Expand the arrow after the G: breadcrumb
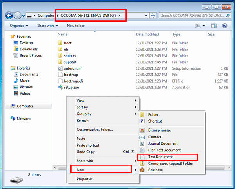 point(119,15)
